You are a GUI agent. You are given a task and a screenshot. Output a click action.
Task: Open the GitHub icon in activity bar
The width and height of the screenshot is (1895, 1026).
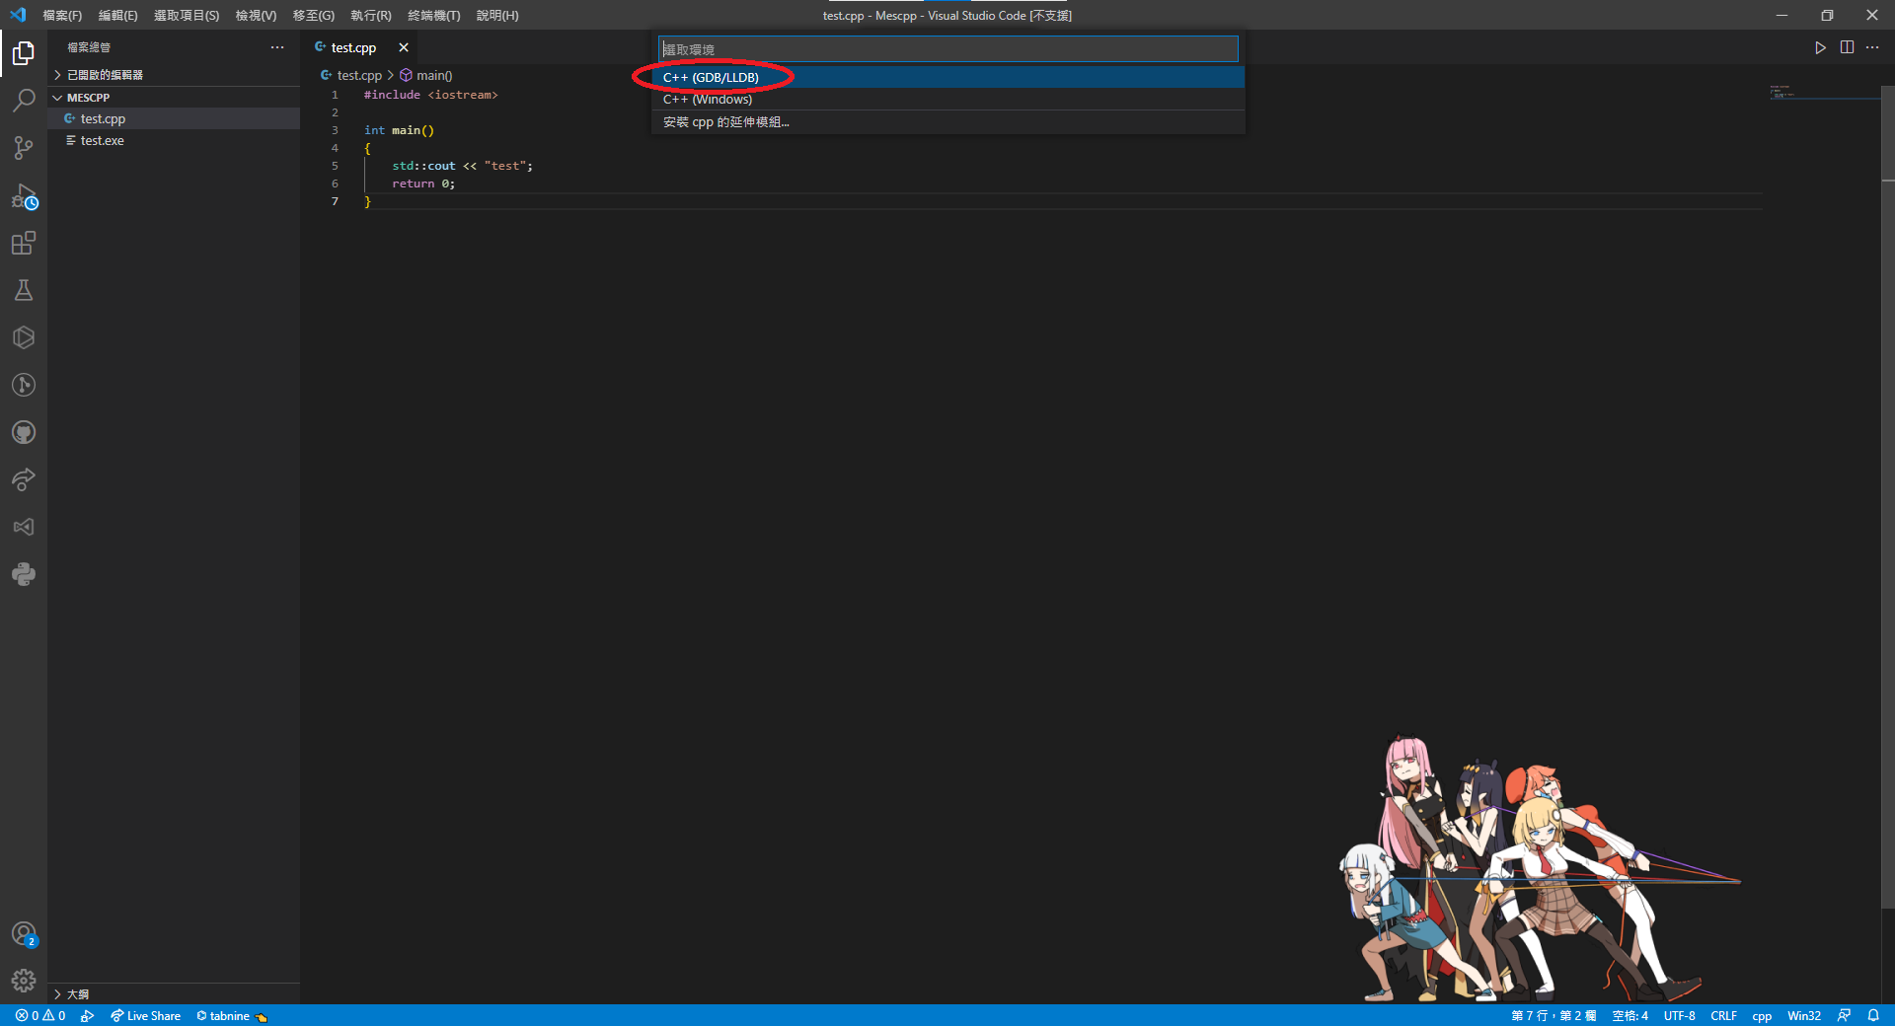[x=24, y=432]
